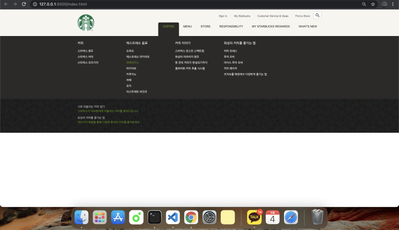Screen dimensions: 399x230
Task: Open the 커피 heading link
Action: click(81, 43)
